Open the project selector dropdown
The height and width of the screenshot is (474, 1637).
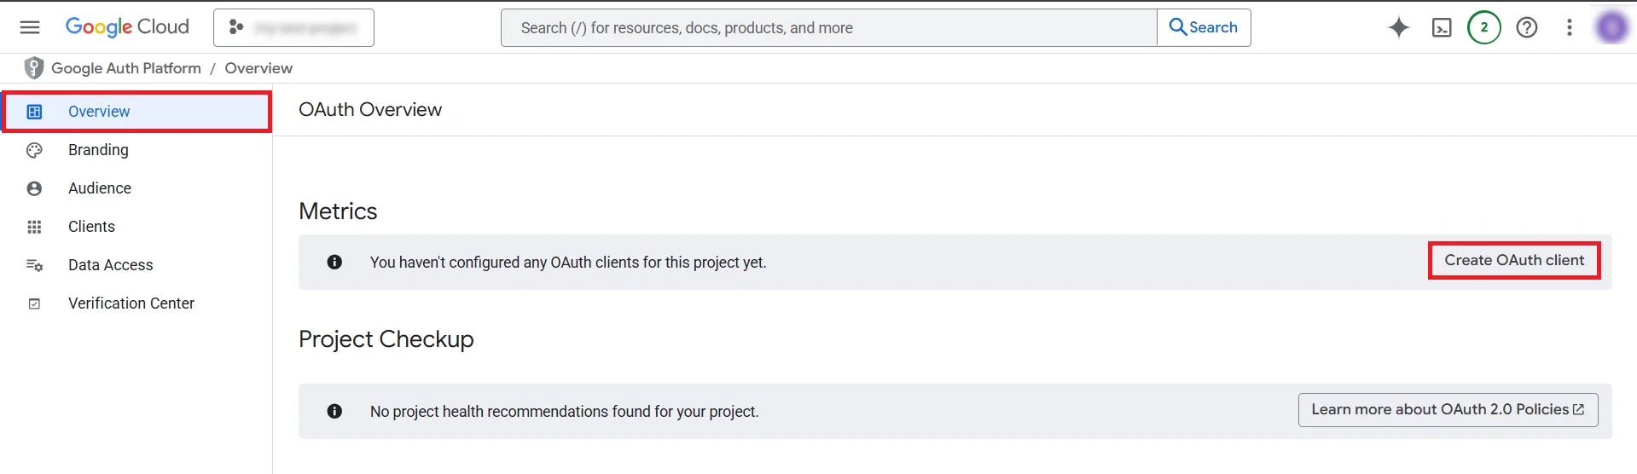pyautogui.click(x=293, y=28)
